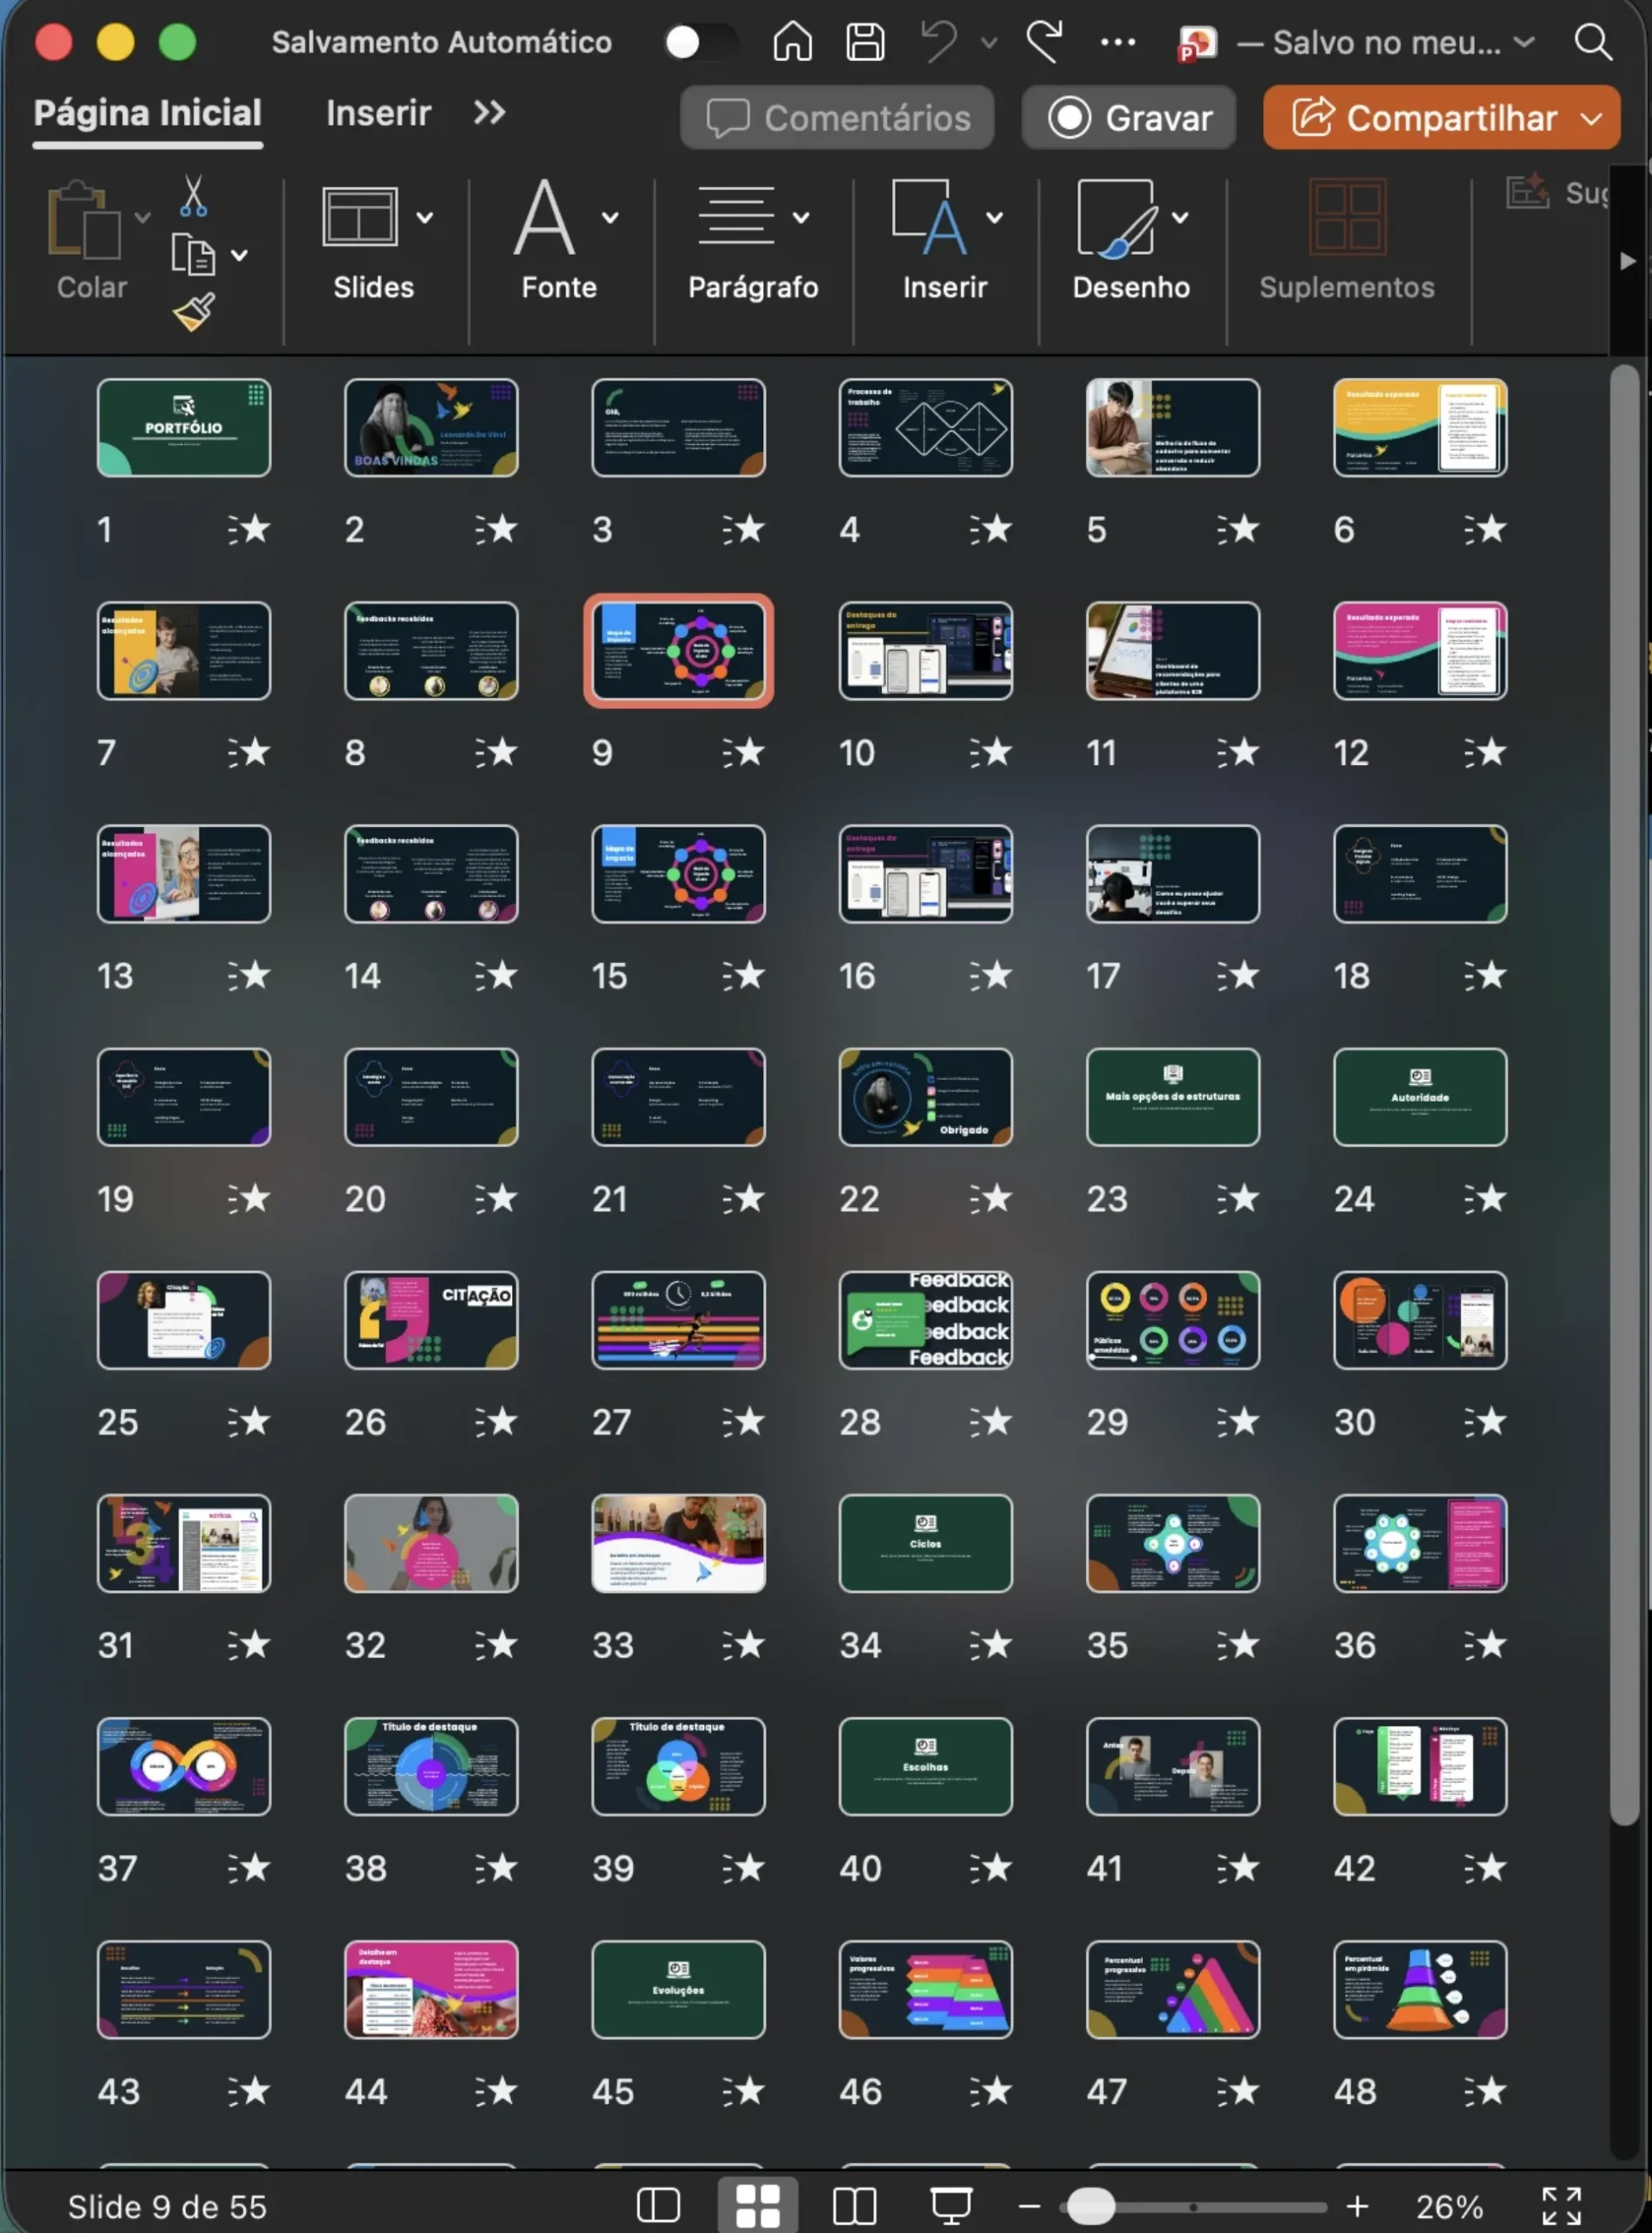Expand the Desenho dropdown arrow

tap(1180, 217)
